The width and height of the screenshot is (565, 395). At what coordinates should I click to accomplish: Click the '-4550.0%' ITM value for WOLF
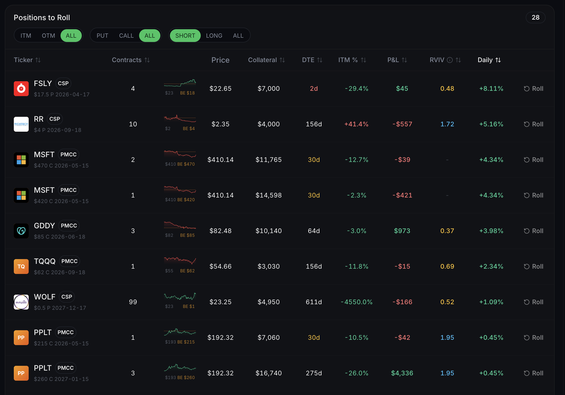357,302
